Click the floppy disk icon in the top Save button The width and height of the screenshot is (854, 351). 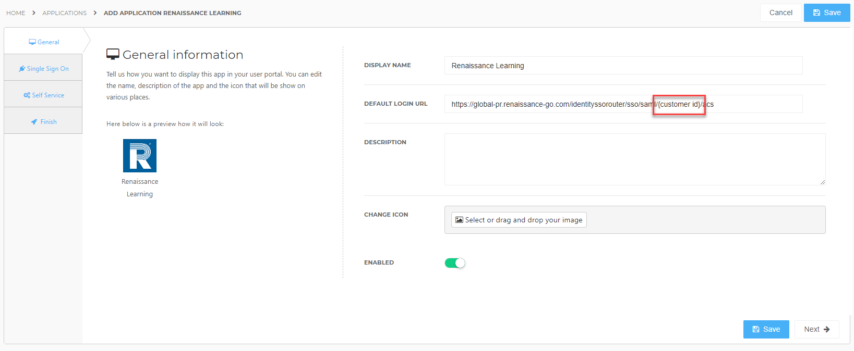[x=816, y=12]
